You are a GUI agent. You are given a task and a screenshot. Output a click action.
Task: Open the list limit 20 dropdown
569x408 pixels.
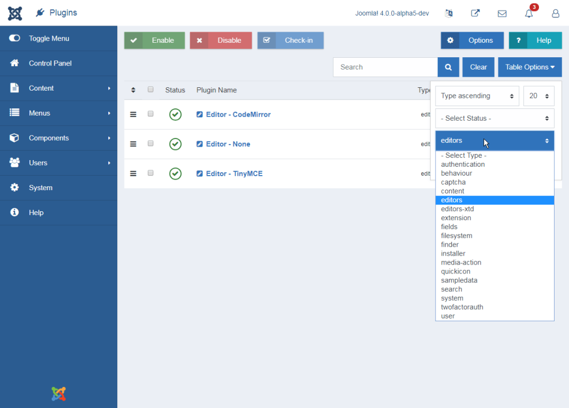pos(538,96)
